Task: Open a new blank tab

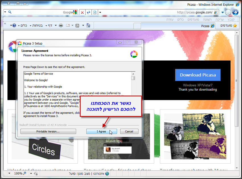Action: tap(137, 26)
